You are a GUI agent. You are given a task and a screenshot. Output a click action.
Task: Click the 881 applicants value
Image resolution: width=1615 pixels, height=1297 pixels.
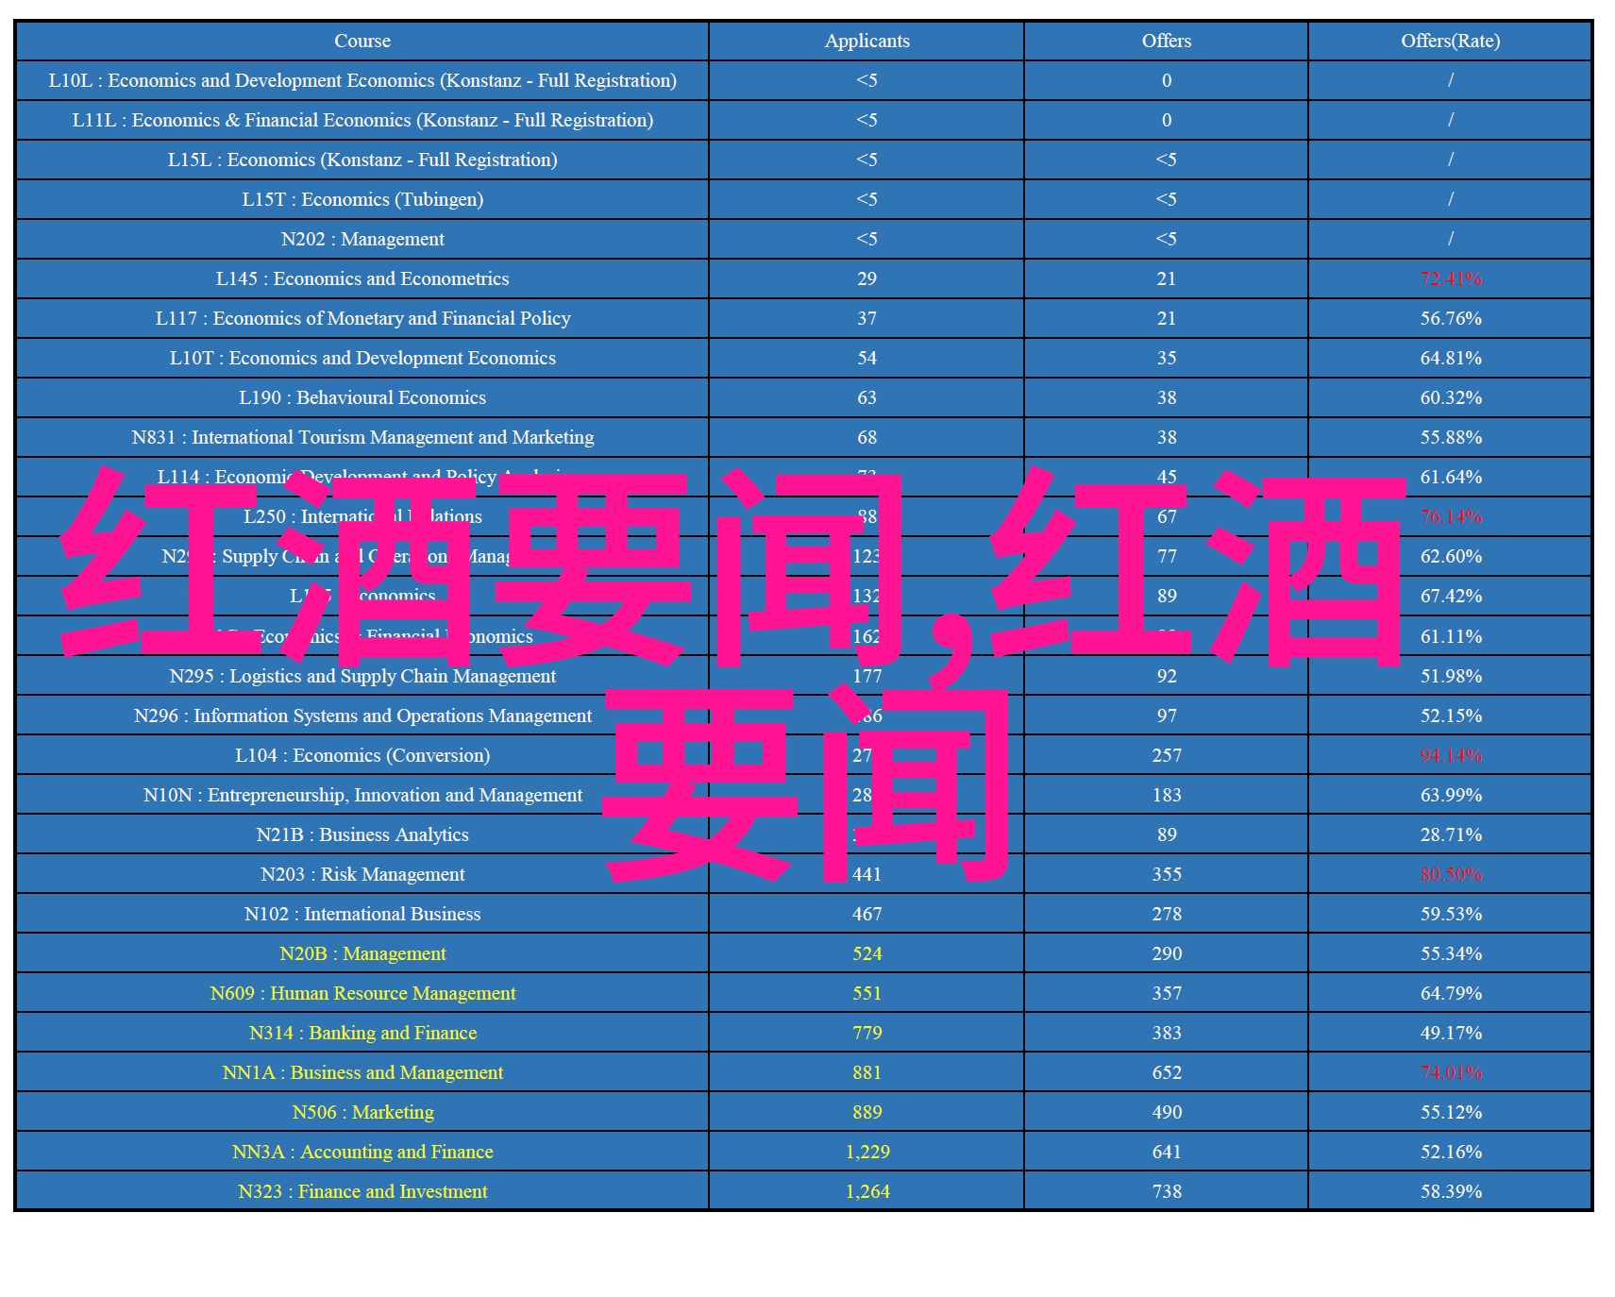click(x=866, y=1072)
